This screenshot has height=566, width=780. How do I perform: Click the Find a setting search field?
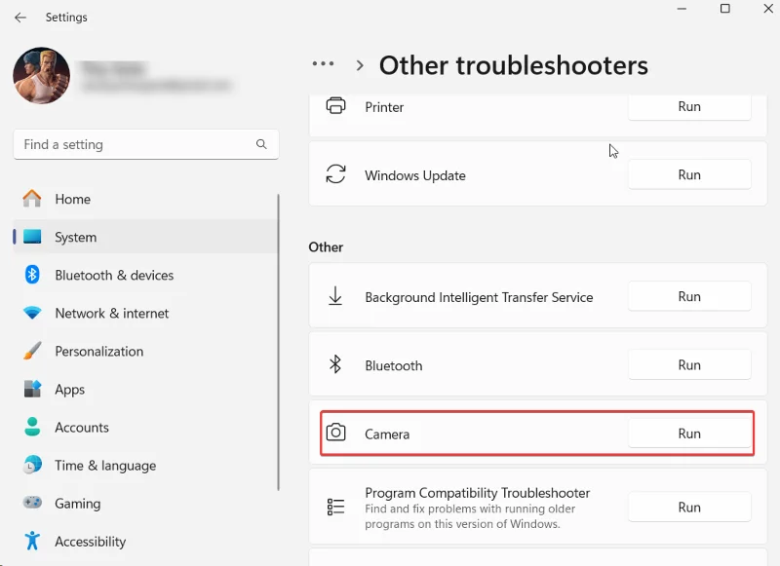146,144
